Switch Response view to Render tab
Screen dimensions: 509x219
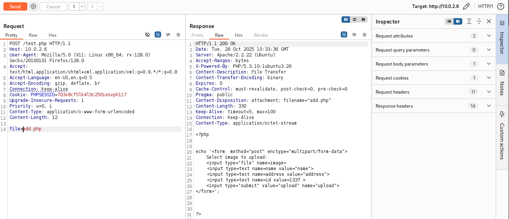pyautogui.click(x=261, y=35)
